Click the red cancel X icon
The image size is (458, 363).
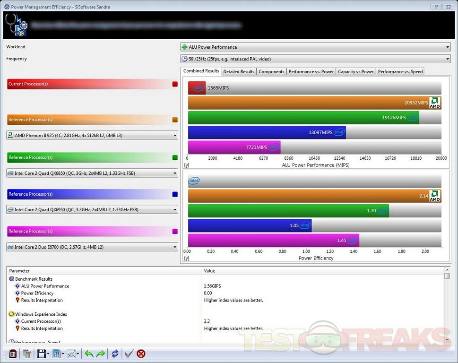[x=141, y=354]
